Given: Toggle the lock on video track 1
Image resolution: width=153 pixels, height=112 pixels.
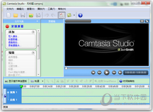Looking at the screenshot, I should point(5,96).
